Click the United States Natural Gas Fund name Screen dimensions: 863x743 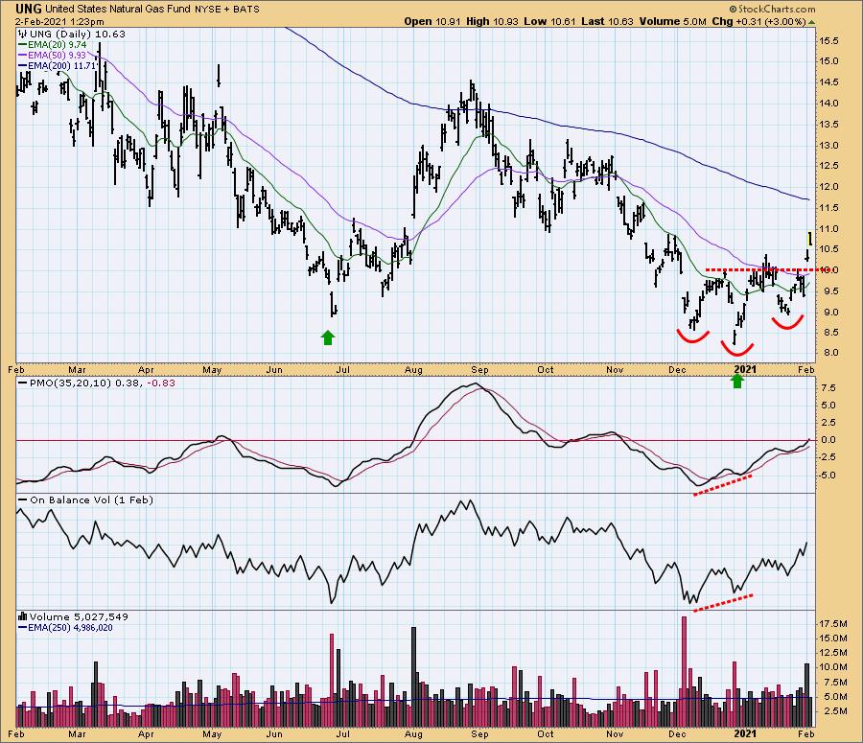tap(118, 9)
